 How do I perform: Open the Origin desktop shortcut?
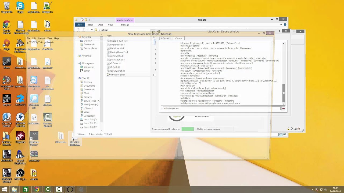click(7, 45)
